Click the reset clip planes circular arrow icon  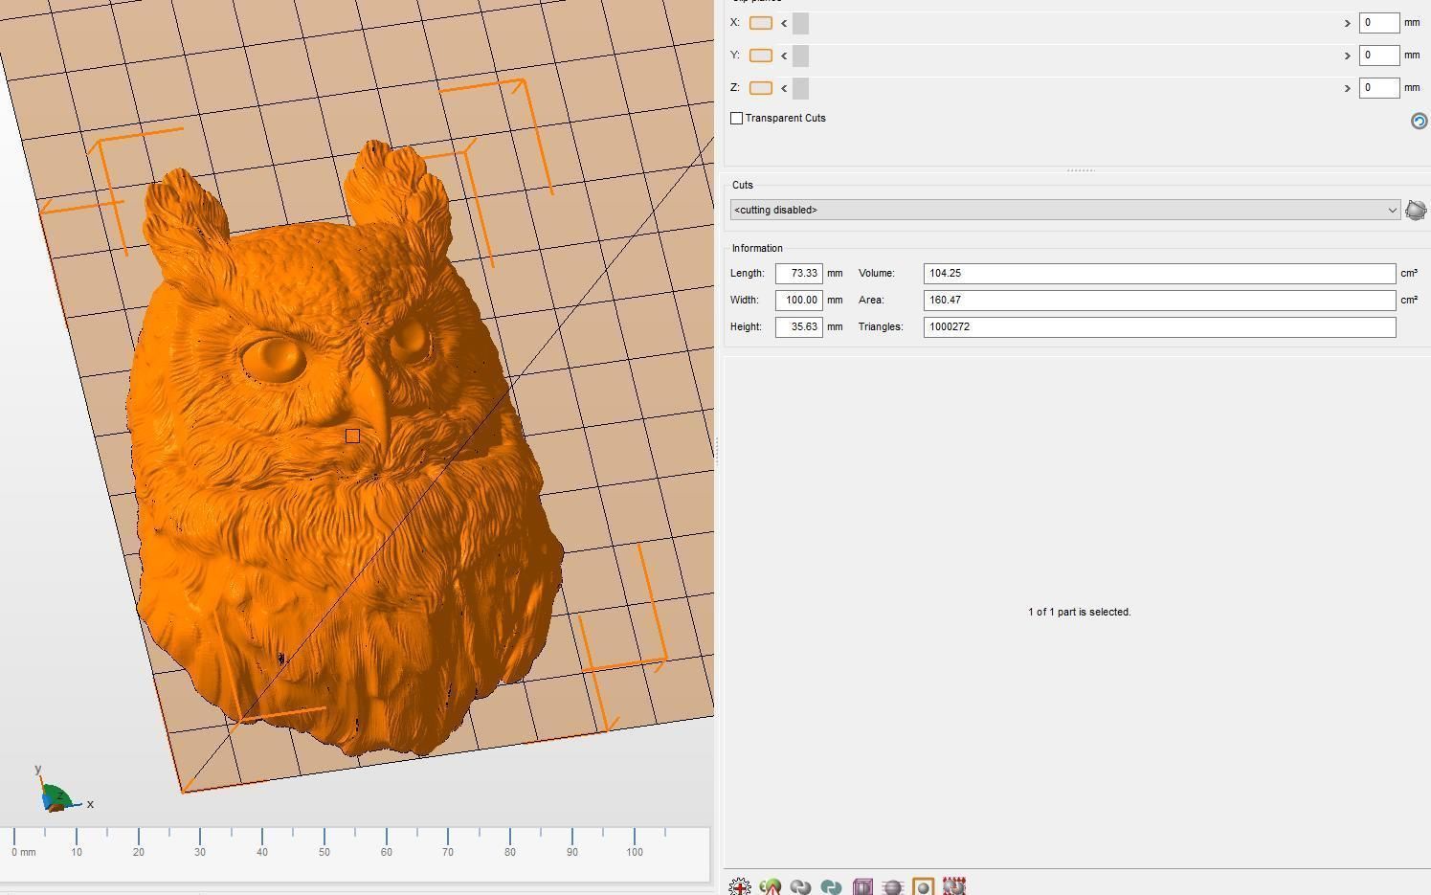pos(1420,121)
